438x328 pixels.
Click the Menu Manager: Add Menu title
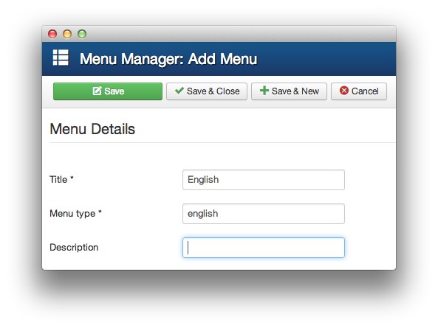pos(168,59)
